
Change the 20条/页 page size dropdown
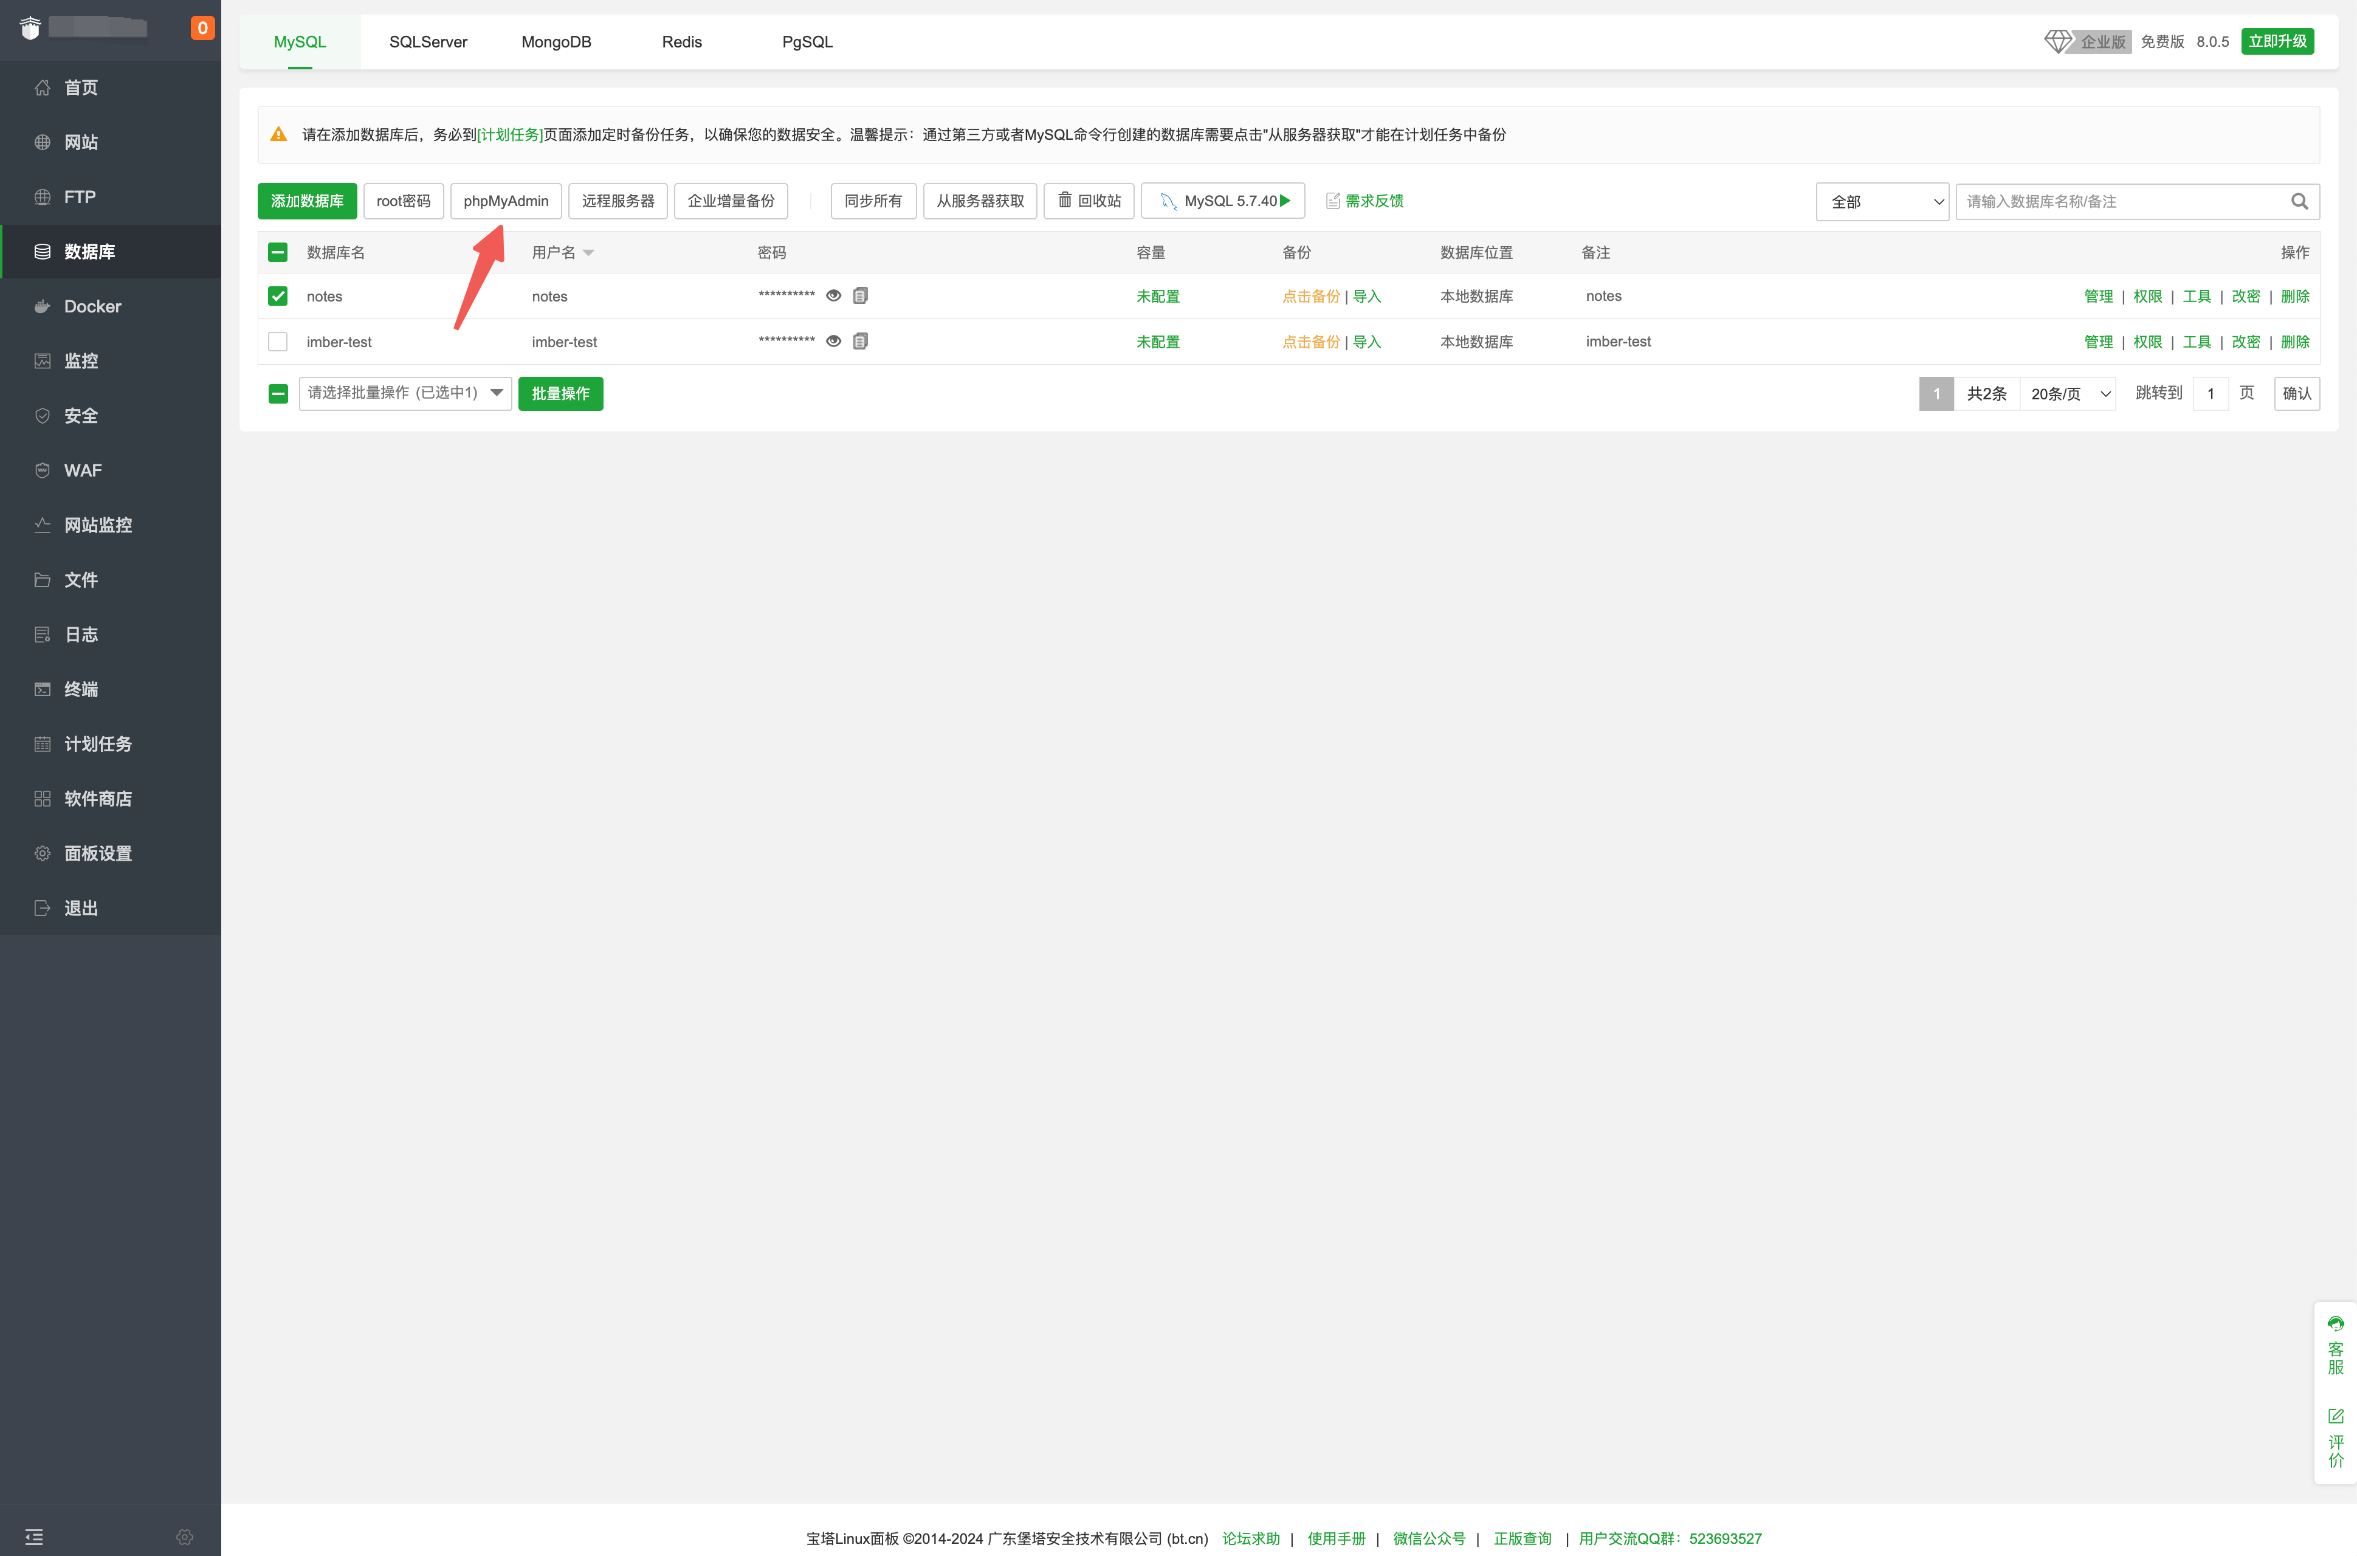point(2067,394)
